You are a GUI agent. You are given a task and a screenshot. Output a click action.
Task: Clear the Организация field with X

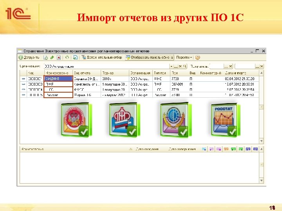coord(180,66)
